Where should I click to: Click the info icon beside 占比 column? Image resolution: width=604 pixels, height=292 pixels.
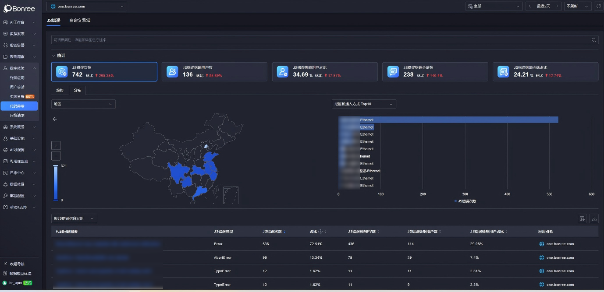(320, 232)
